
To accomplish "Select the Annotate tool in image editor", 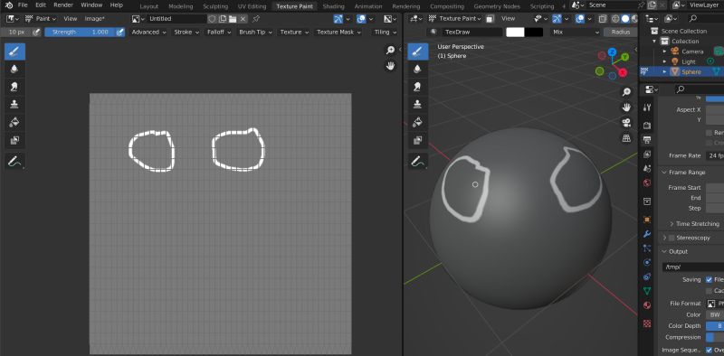I will click(x=14, y=162).
